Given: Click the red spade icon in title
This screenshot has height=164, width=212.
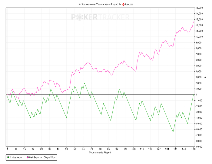Looking at the screenshot, I should click(123, 5).
